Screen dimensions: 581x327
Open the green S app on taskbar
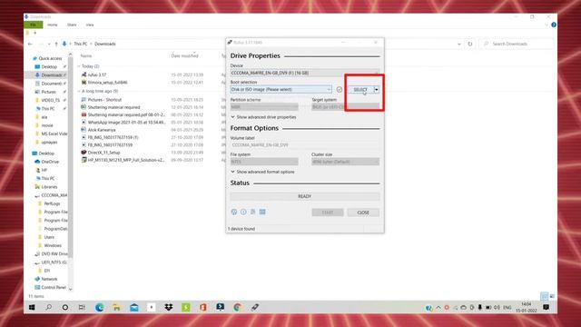pos(186,307)
